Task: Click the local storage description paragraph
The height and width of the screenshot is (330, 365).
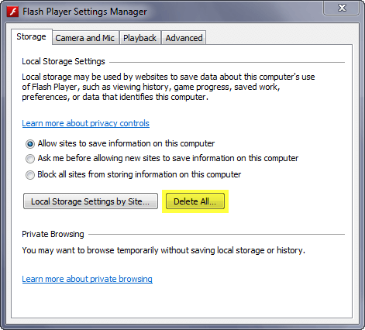Action: point(168,87)
